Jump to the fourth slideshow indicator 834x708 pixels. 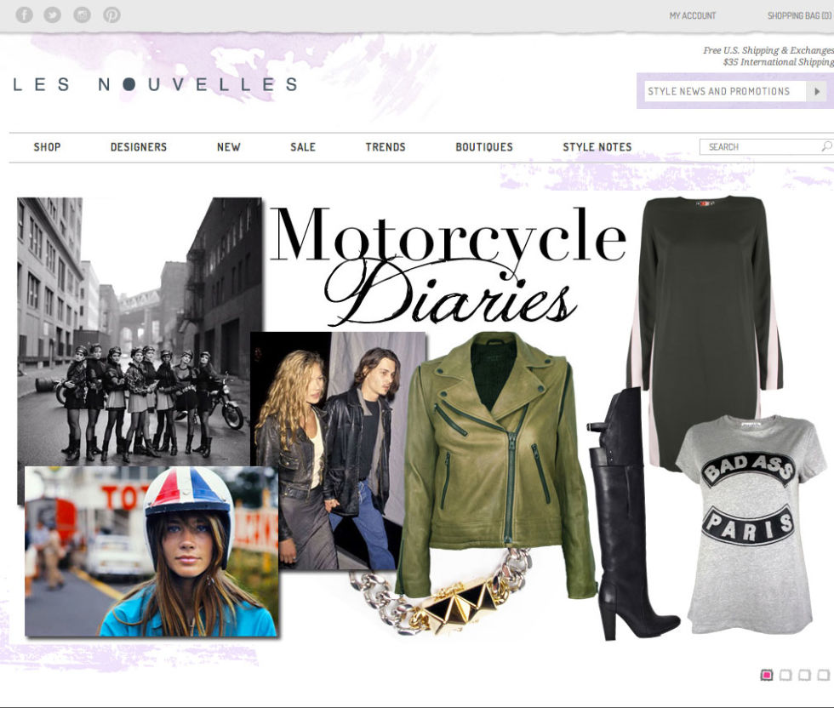[824, 675]
